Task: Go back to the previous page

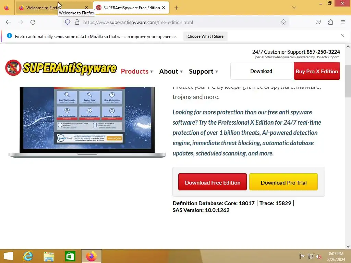Action: [8, 22]
